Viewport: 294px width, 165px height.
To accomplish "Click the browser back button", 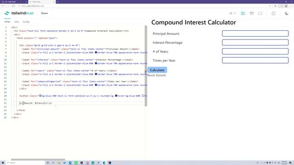I will point(3,6).
